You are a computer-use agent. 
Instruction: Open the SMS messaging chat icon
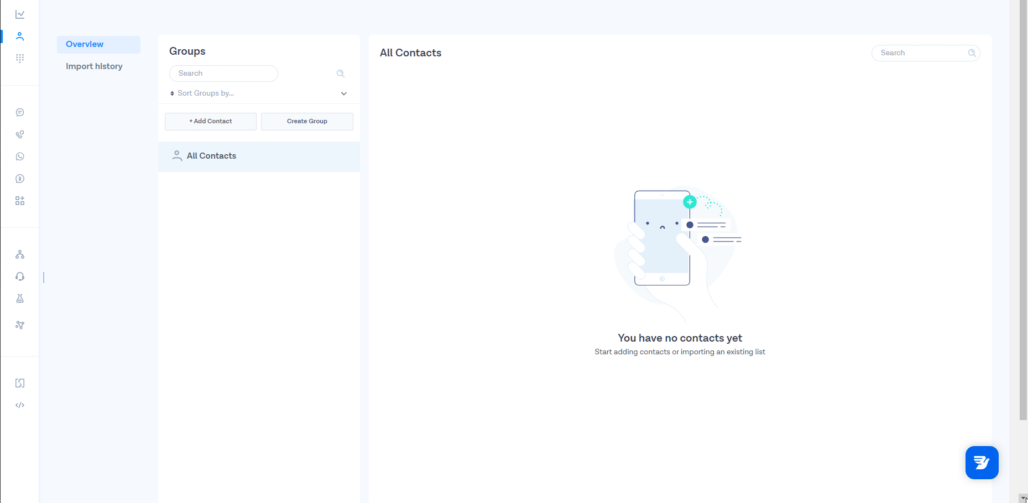tap(20, 112)
